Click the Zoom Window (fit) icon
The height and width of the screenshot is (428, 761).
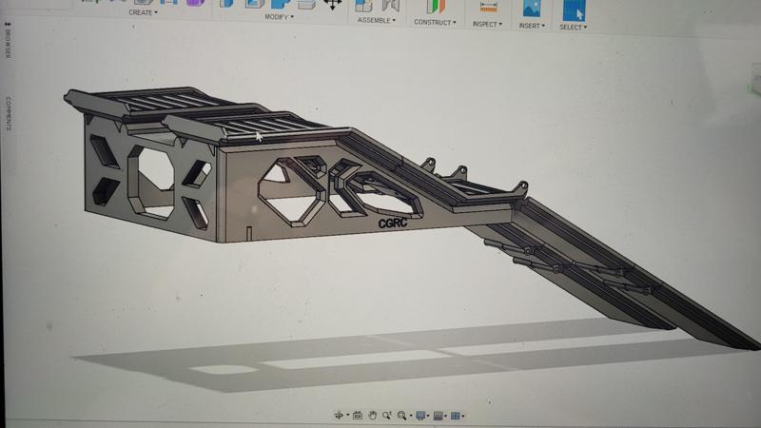[401, 416]
